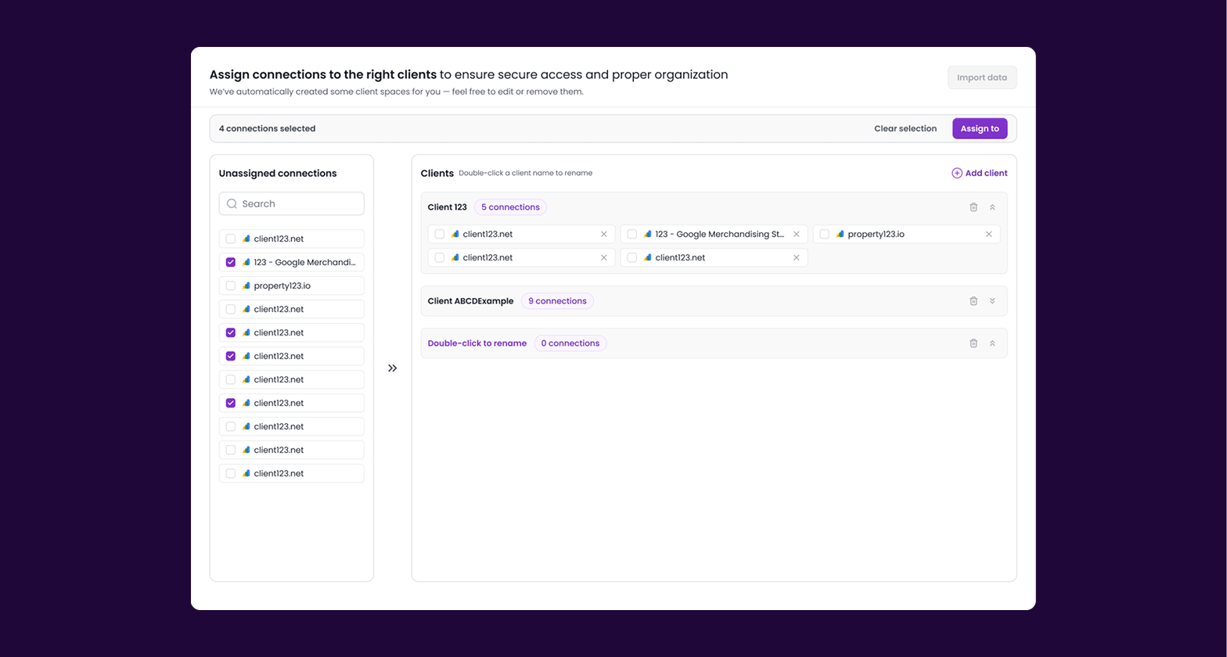Click '123 - Google Merchandising St...' text in Client 123
Viewport: 1227px width, 657px height.
point(719,234)
